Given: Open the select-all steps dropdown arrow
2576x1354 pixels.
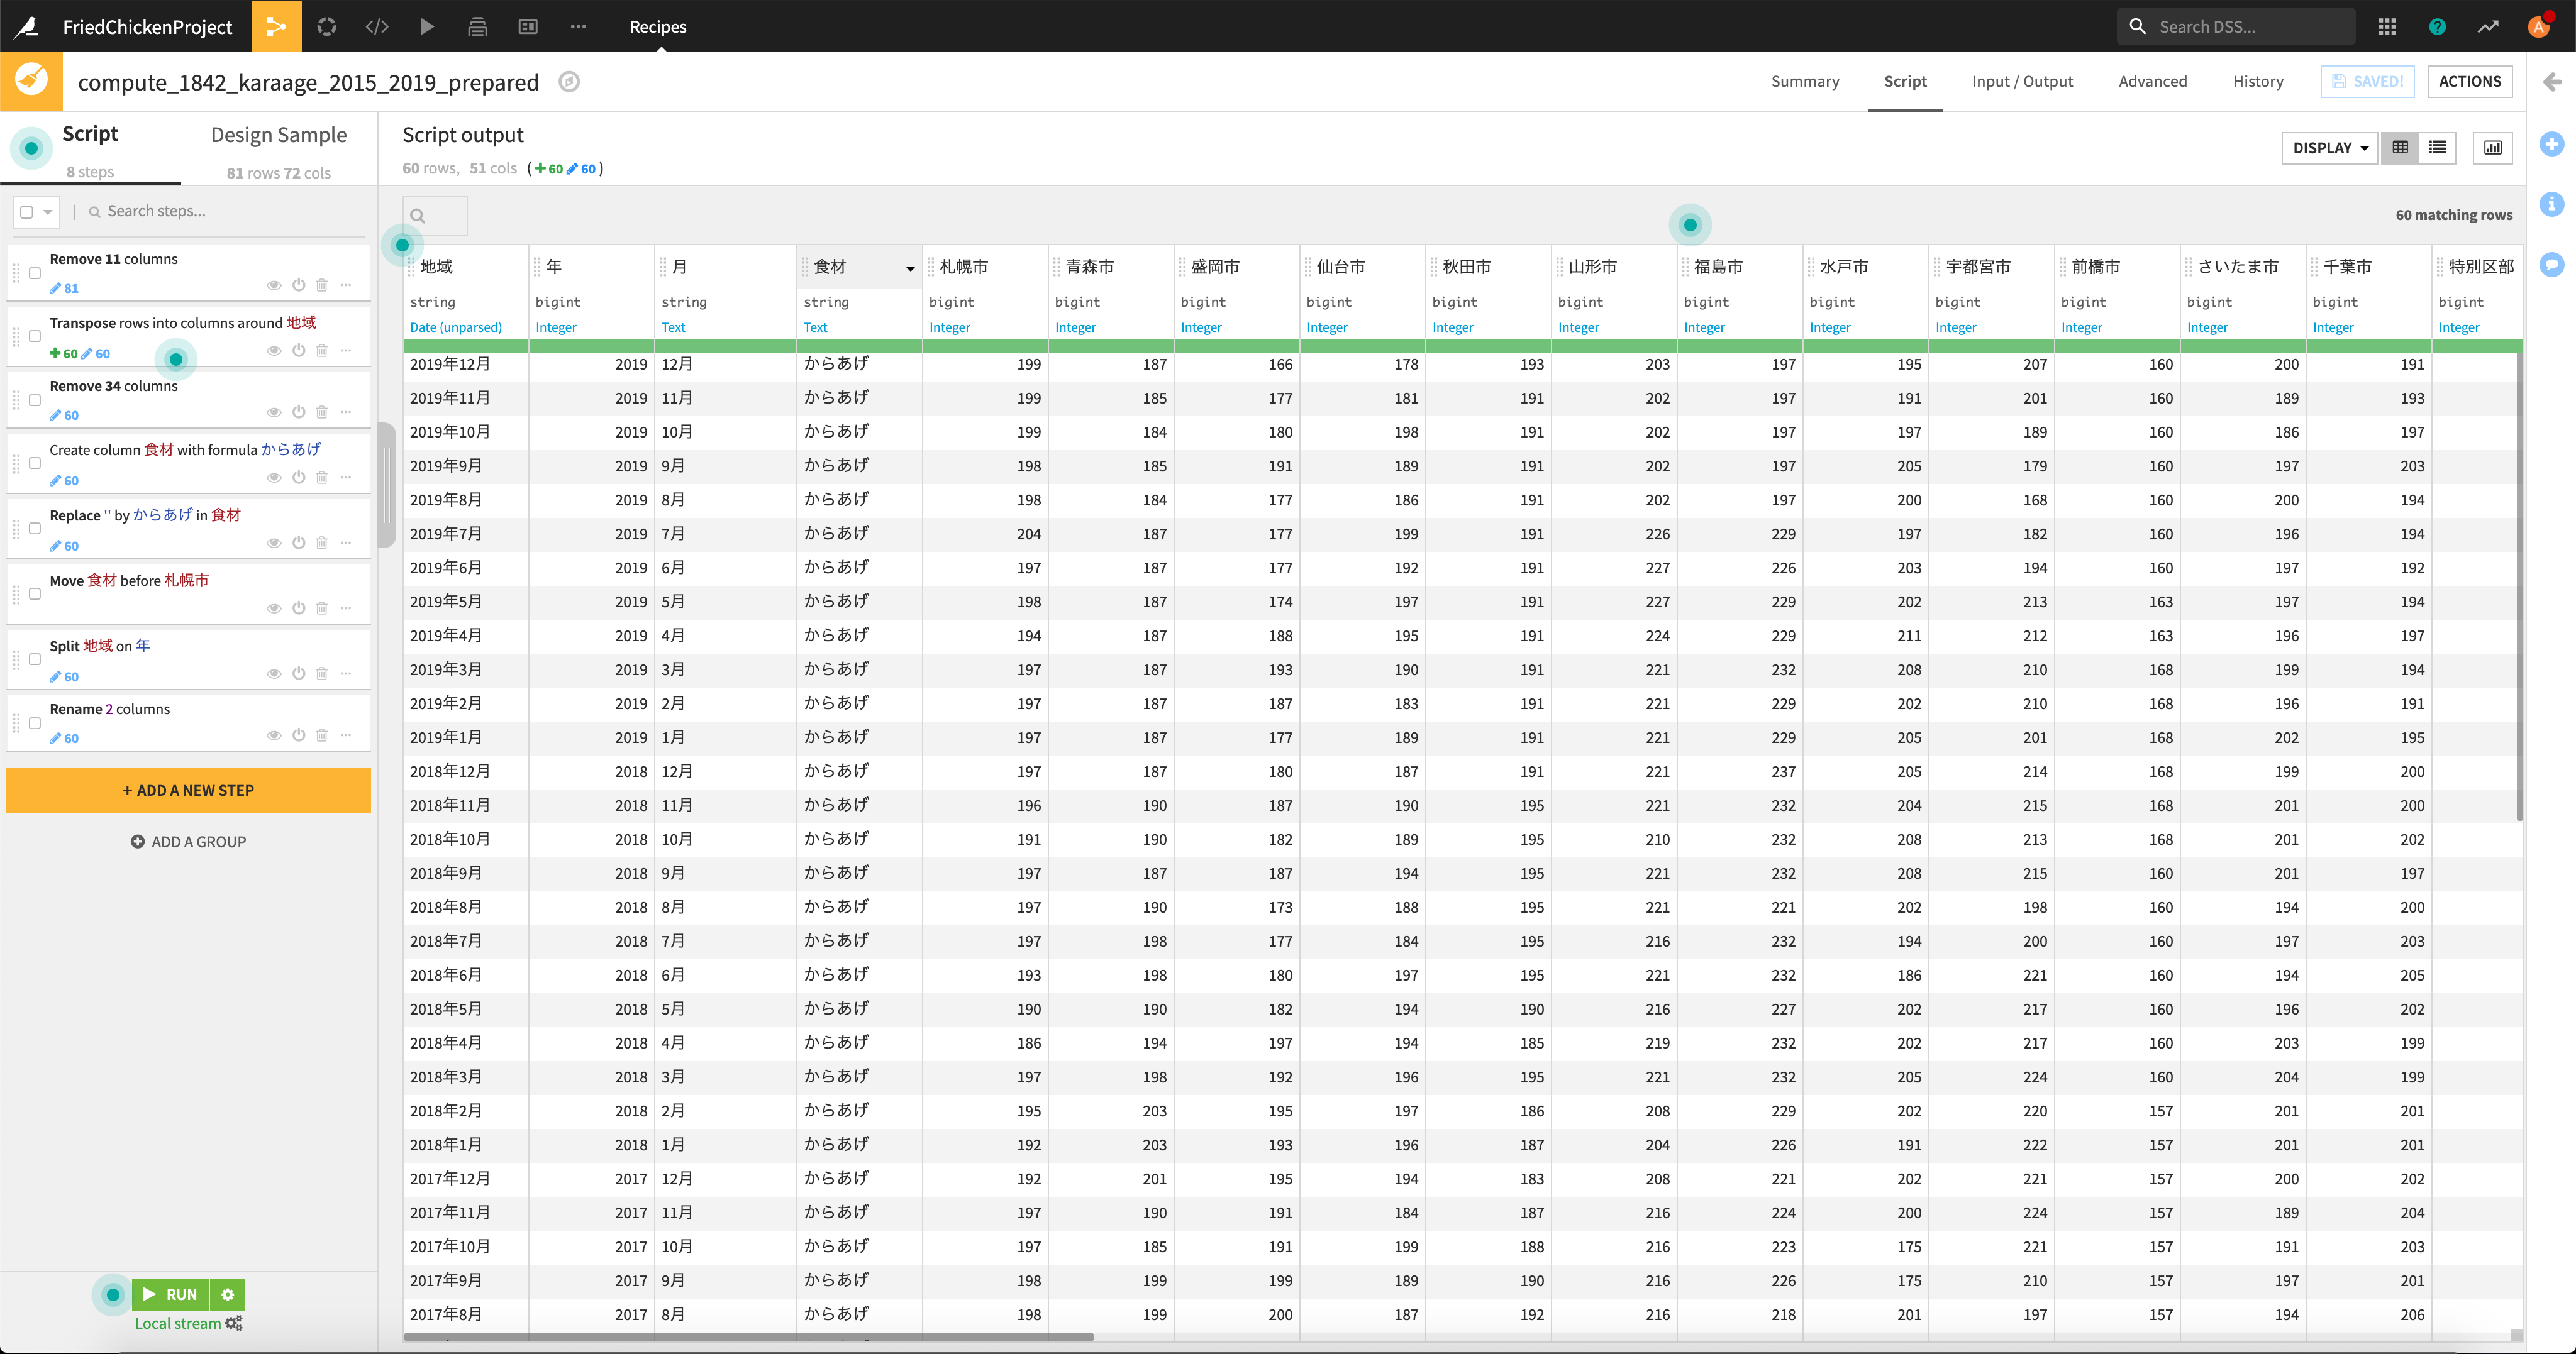Looking at the screenshot, I should tap(47, 212).
